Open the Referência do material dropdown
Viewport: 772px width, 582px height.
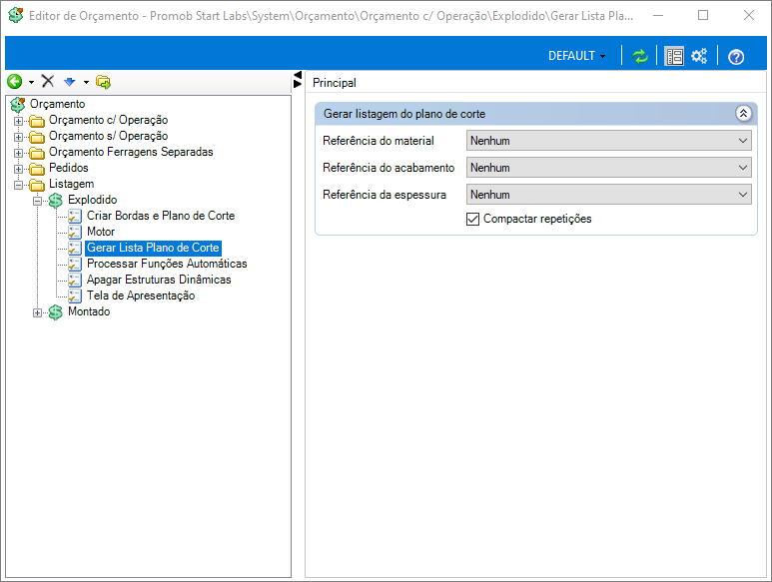608,141
